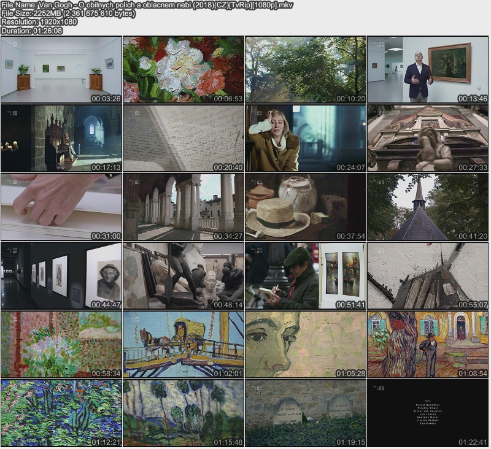Viewport: 491px width, 449px height.
Task: Select the drawbridge with carriage painting thumbnail
Action: pos(184,344)
